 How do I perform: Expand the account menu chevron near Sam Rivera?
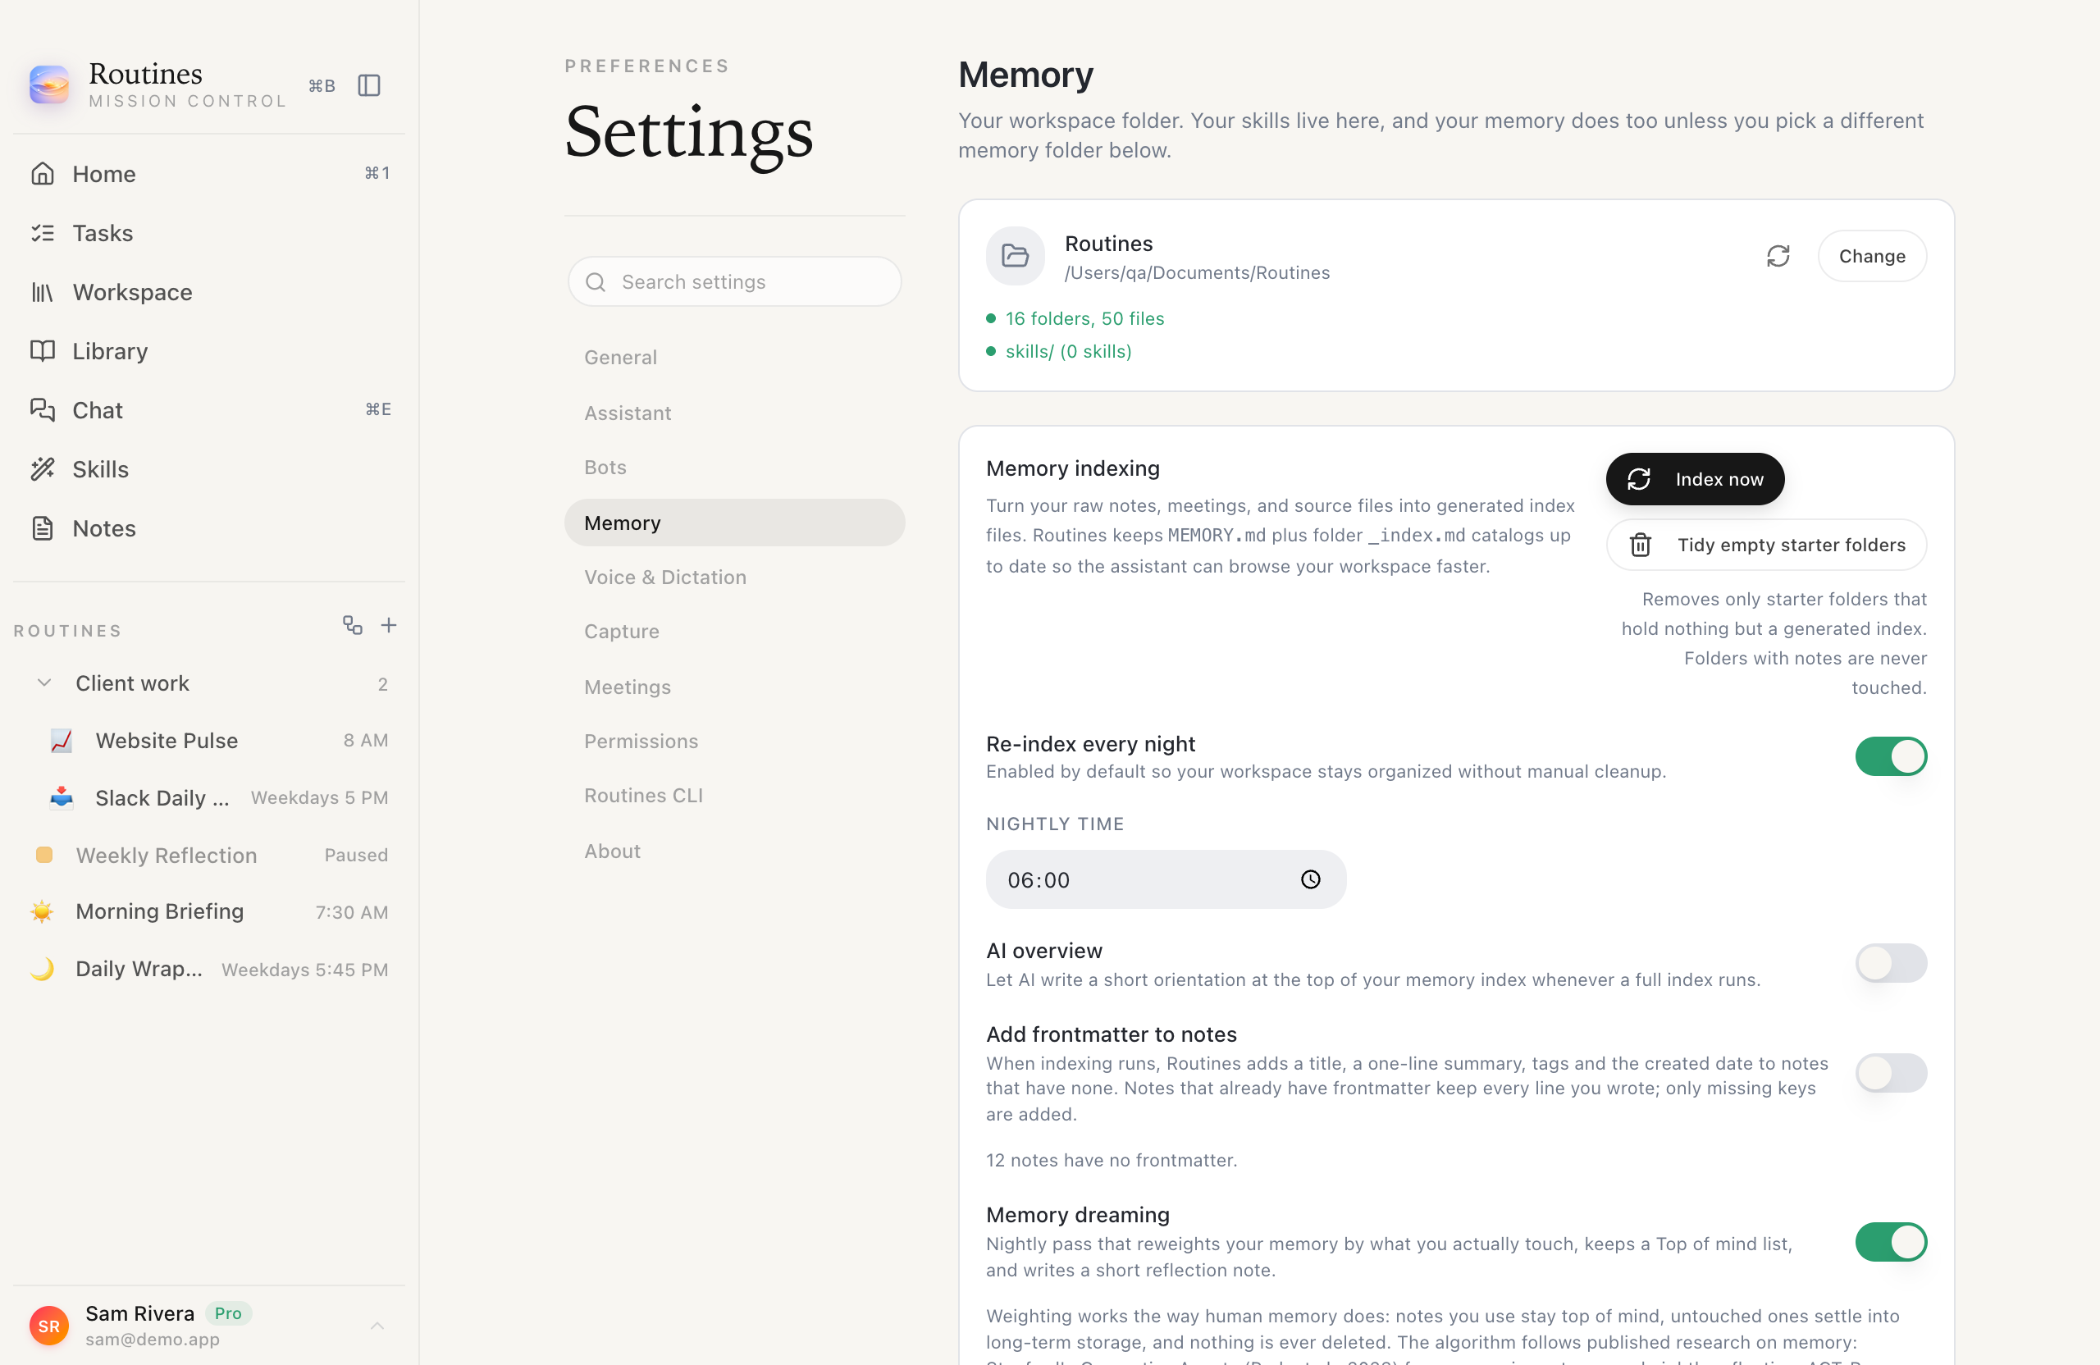(377, 1326)
